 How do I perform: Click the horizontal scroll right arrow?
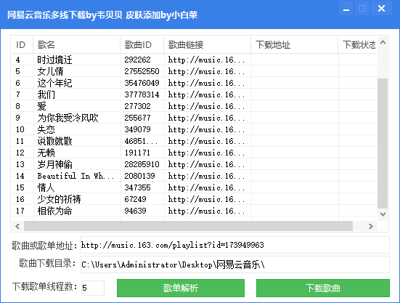coord(371,226)
